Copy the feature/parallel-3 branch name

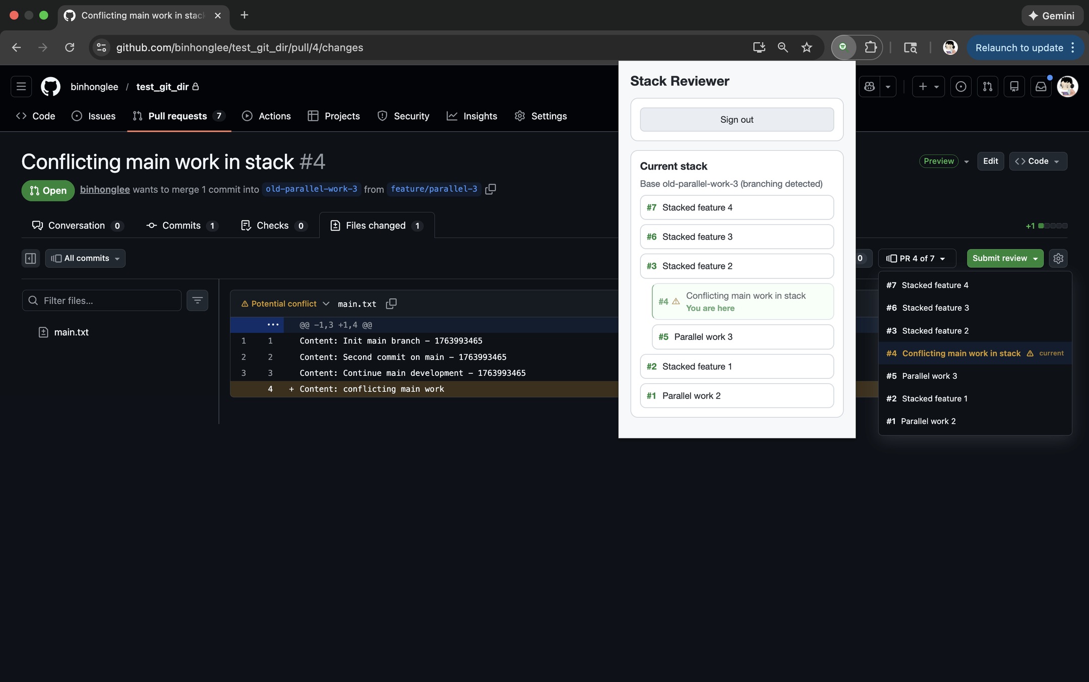pyautogui.click(x=491, y=189)
